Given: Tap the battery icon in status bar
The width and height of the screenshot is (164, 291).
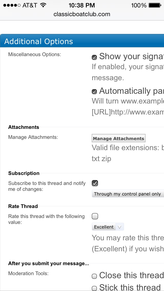Looking at the screenshot, I should (x=155, y=5).
